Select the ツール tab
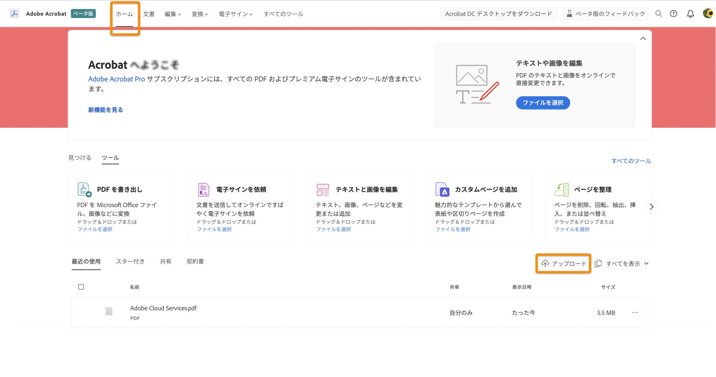The width and height of the screenshot is (716, 377). [x=110, y=158]
